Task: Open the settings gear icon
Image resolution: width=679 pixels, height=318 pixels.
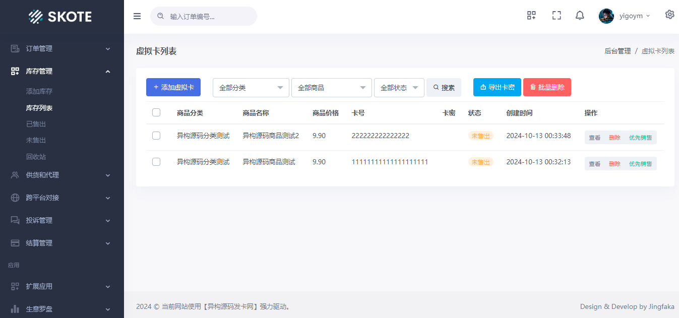Action: pos(669,15)
